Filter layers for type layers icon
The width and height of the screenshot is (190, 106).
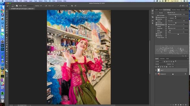[x=169, y=62]
